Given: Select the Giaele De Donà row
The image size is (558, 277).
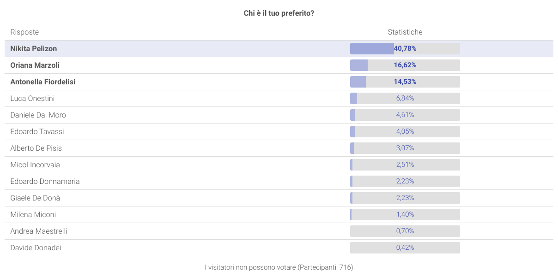Looking at the screenshot, I should coord(35,198).
